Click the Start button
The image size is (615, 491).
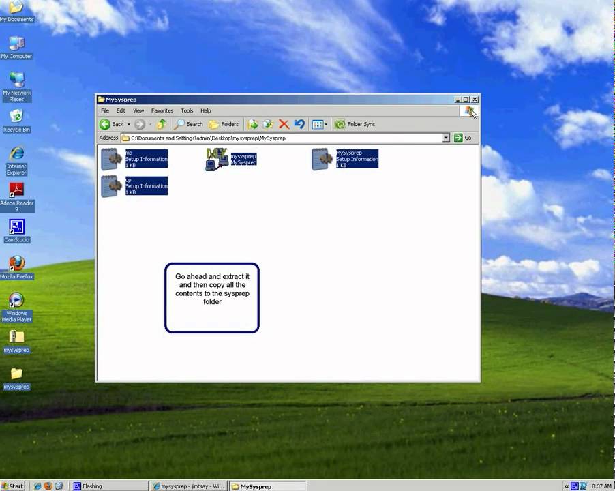point(13,486)
